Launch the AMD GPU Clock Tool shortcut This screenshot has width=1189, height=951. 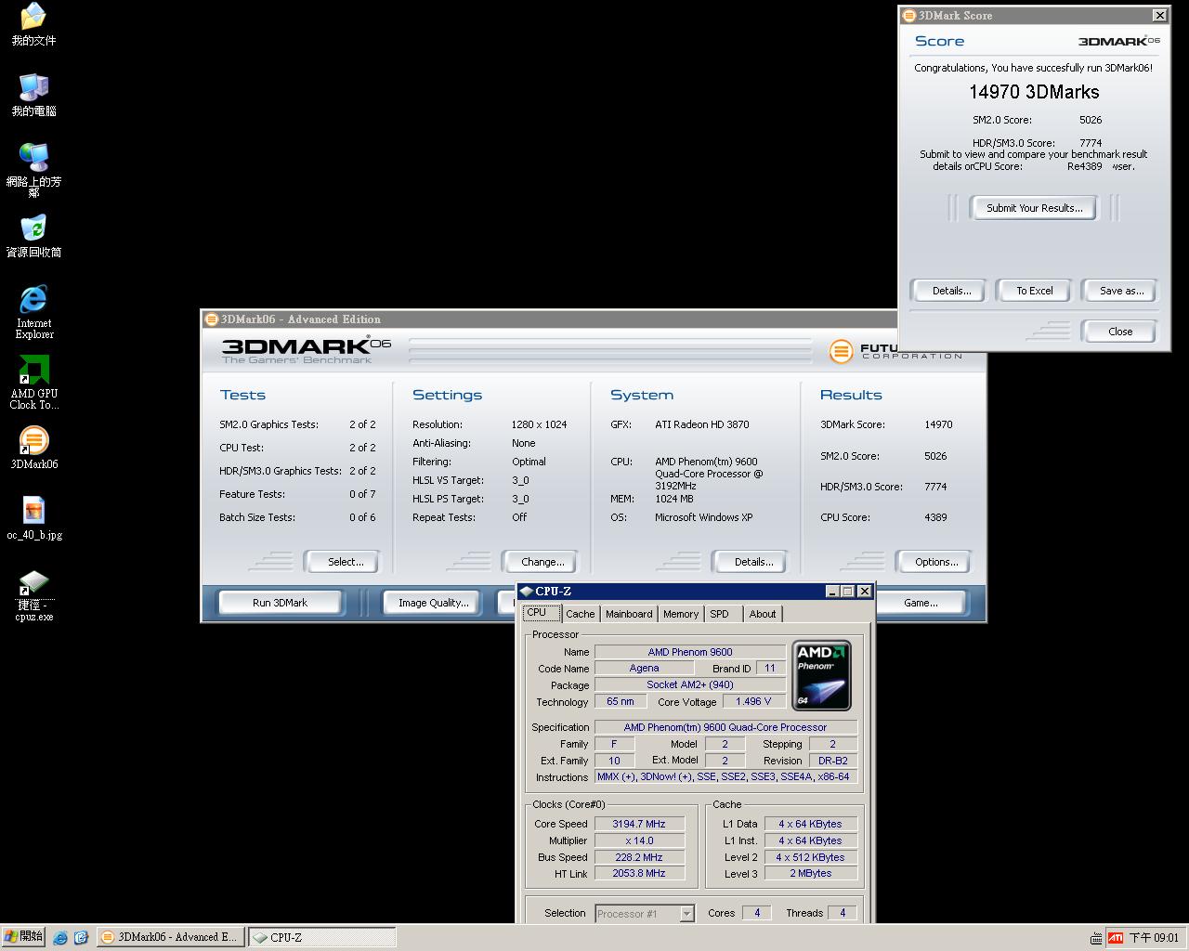point(33,383)
